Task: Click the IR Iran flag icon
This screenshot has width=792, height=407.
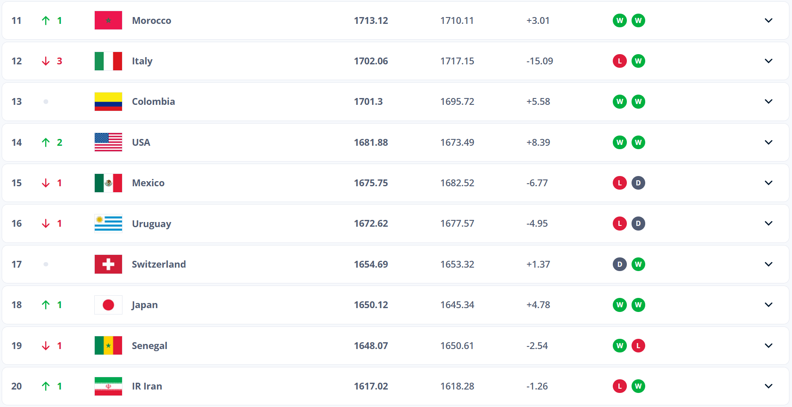Action: coord(108,386)
